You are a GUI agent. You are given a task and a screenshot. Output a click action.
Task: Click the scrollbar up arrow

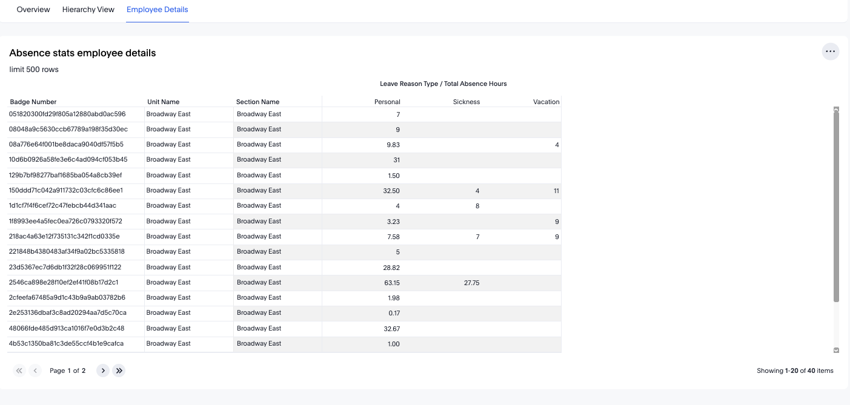tap(836, 110)
